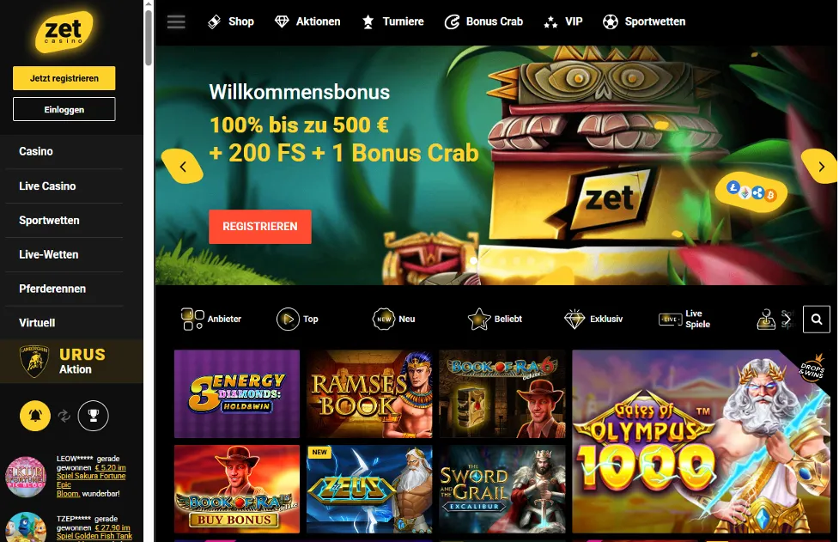This screenshot has width=839, height=542.
Task: Open the hamburger menu icon
Action: pos(176,22)
